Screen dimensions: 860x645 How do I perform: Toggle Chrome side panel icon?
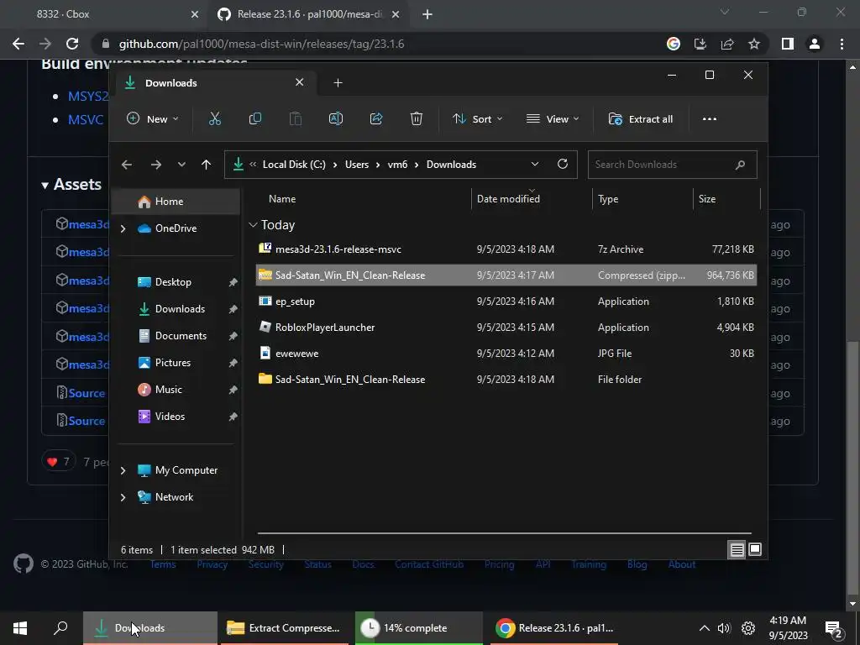coord(788,44)
